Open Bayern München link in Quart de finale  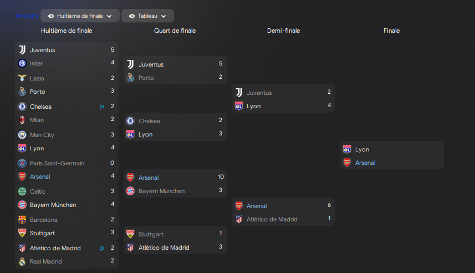point(161,191)
